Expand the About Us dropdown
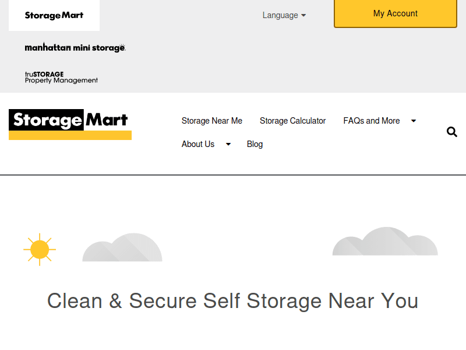466x350 pixels. click(x=198, y=144)
